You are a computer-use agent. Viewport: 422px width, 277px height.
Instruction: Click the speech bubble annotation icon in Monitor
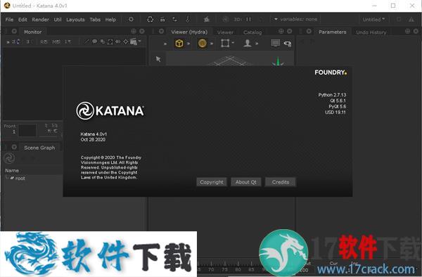click(x=94, y=41)
